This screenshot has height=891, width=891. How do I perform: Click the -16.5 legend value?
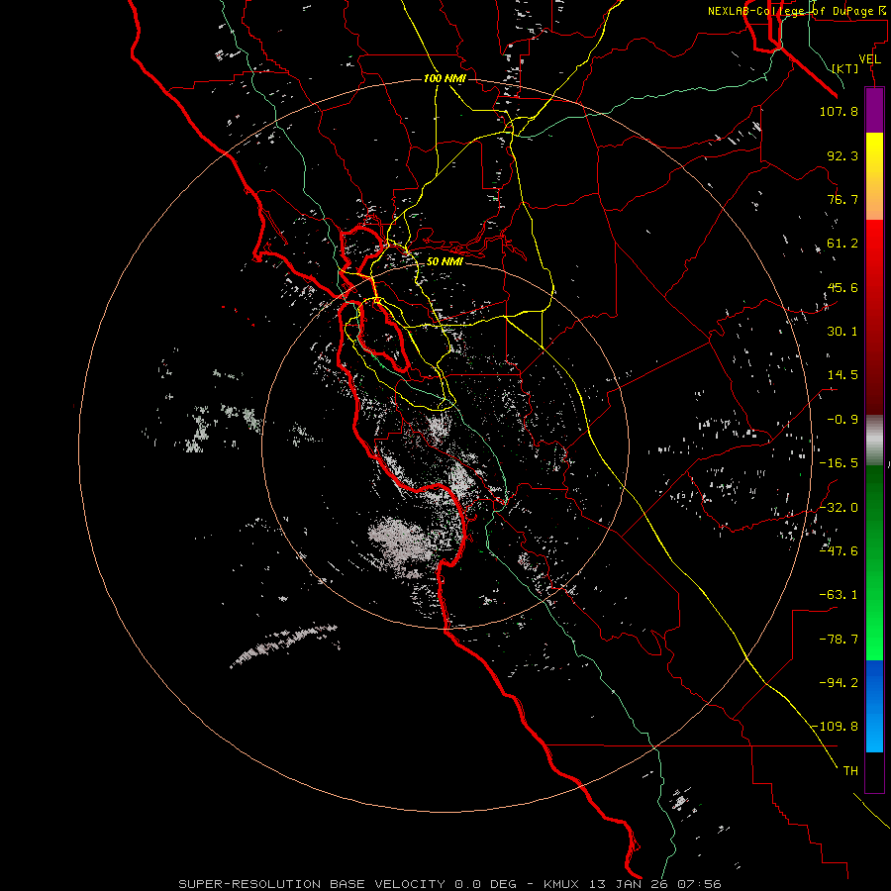839,463
